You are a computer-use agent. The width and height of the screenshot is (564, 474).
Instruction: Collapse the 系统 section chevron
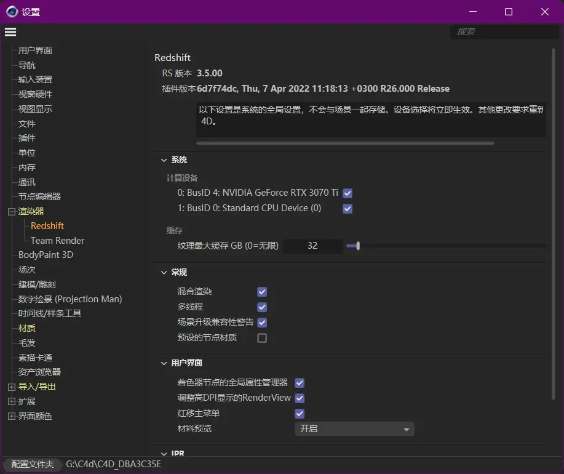coord(164,160)
